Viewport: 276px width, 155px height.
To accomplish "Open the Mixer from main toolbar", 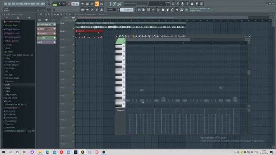I will 154,9.
